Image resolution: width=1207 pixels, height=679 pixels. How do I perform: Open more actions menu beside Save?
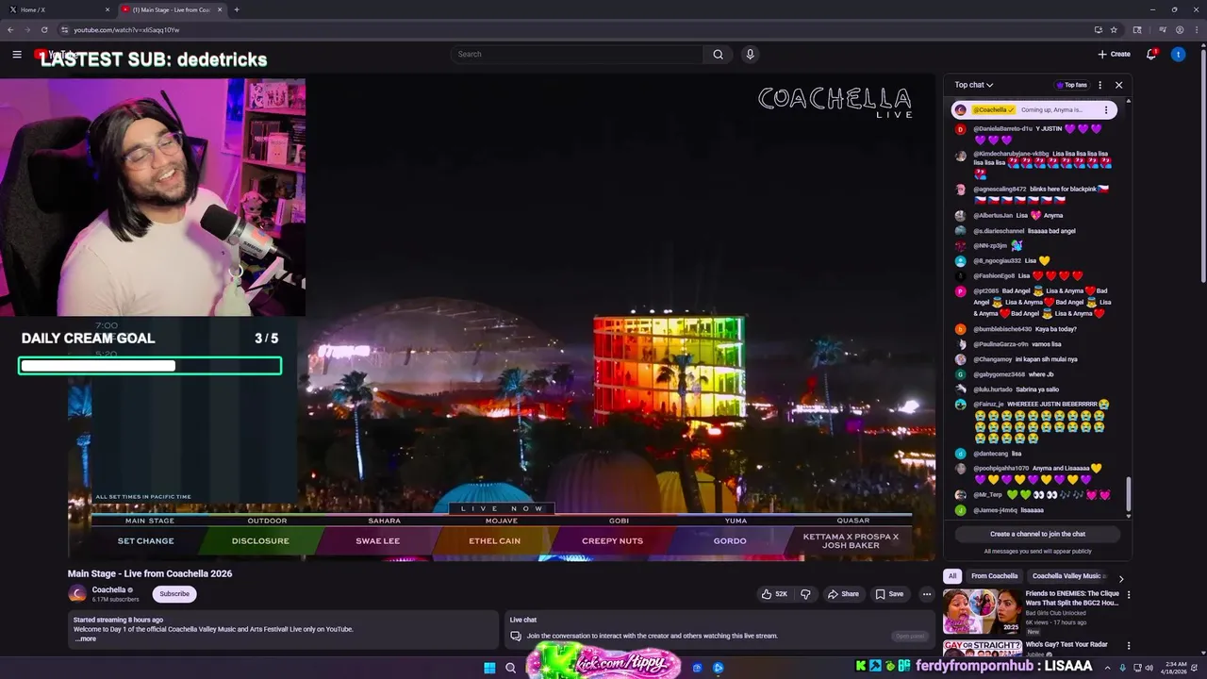(927, 594)
